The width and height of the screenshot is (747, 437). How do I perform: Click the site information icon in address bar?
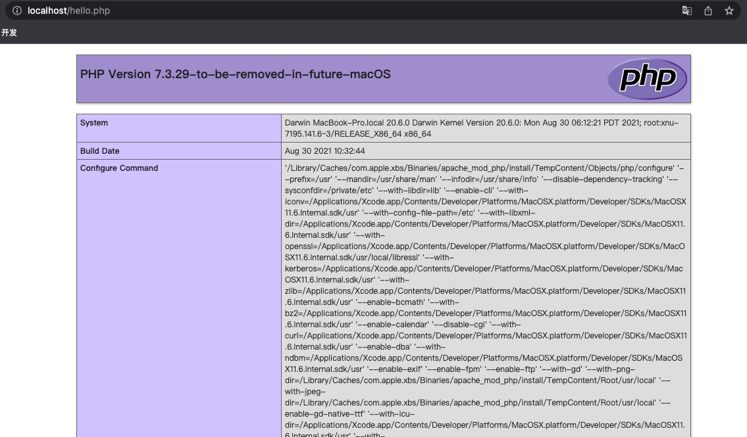(x=16, y=11)
